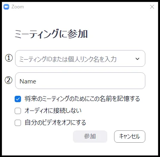Click the greyed 参加 join button
Viewport: 160px width, 157px height.
coord(90,136)
